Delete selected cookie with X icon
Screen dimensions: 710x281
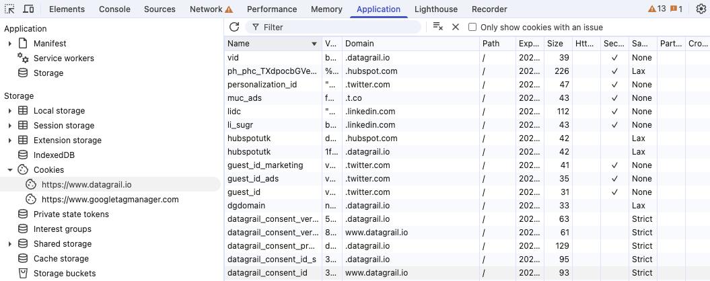456,27
